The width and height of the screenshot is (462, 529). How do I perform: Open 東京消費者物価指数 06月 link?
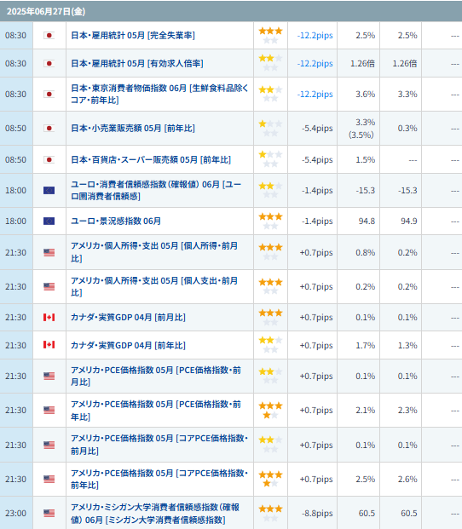[x=159, y=94]
